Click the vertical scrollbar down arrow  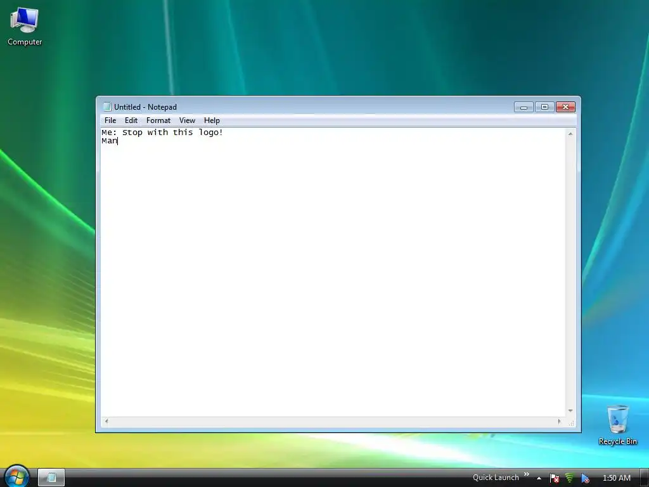tap(570, 411)
